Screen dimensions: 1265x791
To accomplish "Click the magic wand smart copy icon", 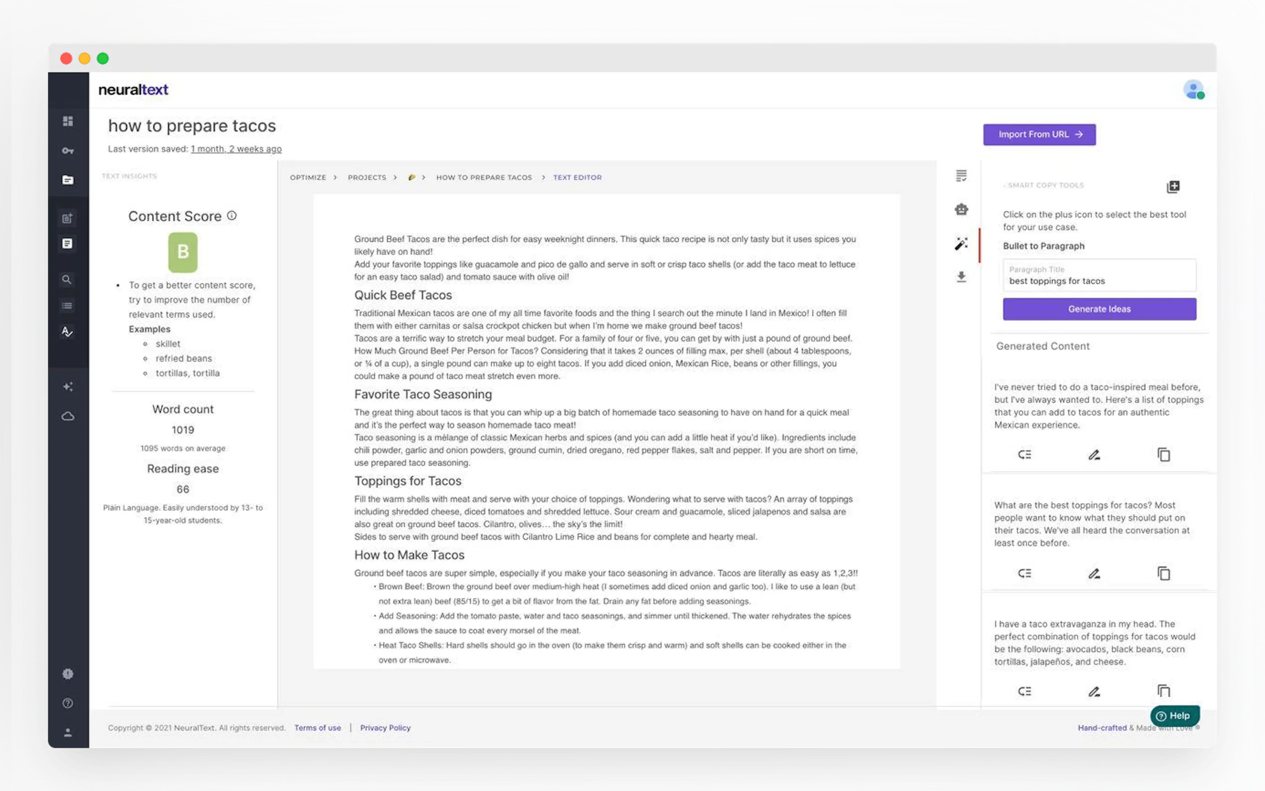I will coord(961,244).
